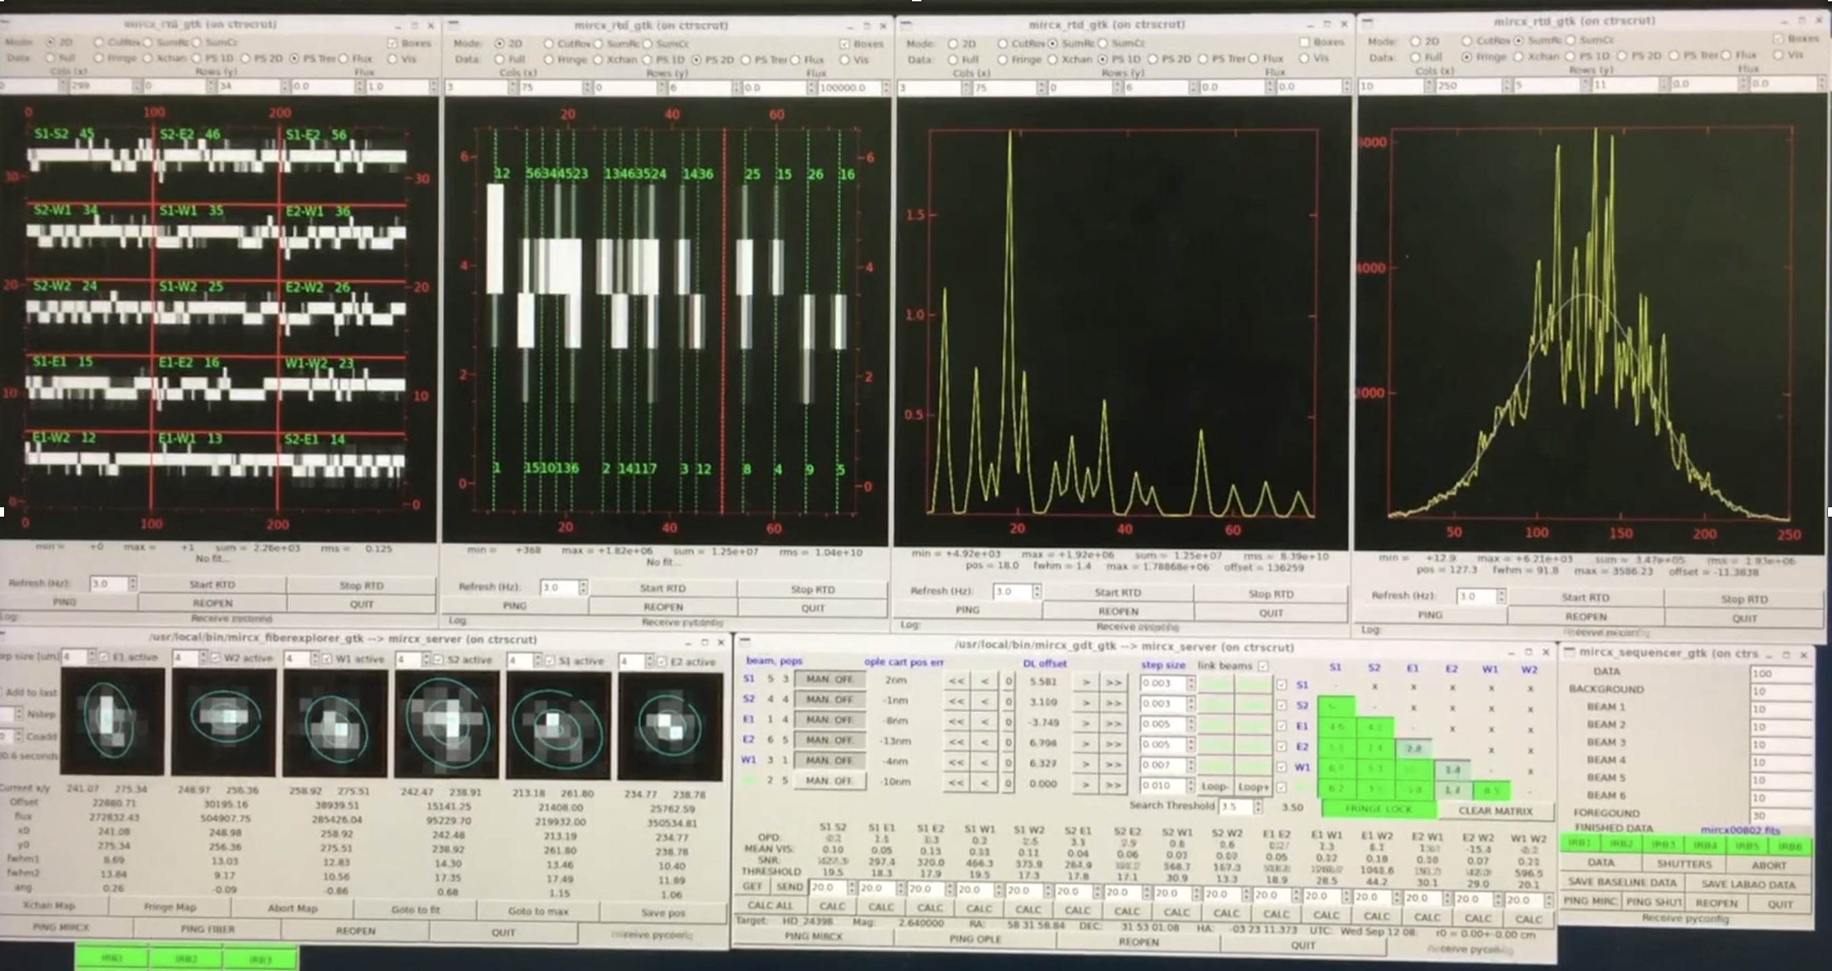
Task: Click the Xchan Map button
Action: [x=50, y=906]
